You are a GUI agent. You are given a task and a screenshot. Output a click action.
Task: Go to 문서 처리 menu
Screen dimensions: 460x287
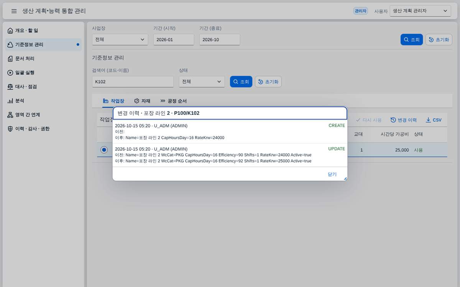(x=44, y=59)
